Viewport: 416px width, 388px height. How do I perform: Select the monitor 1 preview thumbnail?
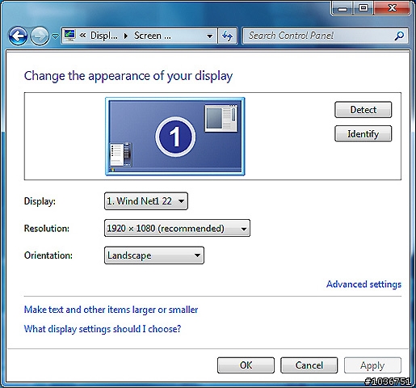coord(175,137)
